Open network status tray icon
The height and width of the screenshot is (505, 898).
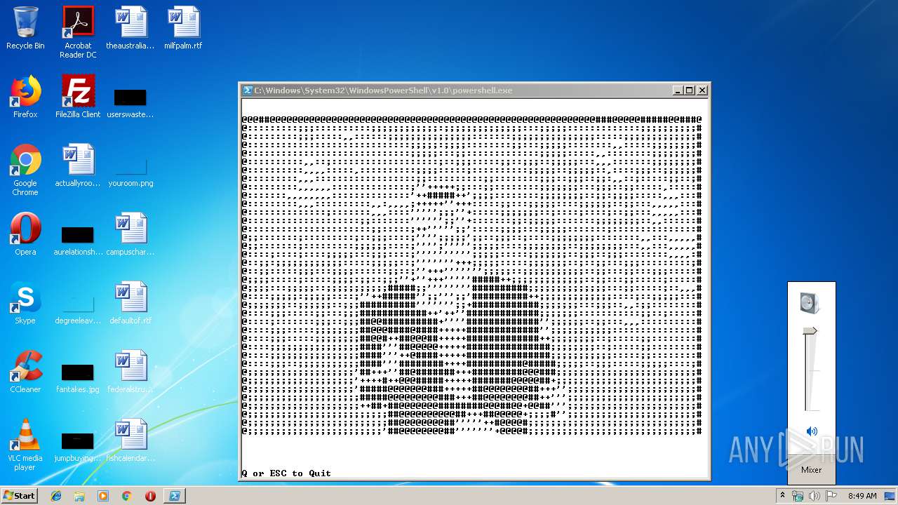[798, 496]
